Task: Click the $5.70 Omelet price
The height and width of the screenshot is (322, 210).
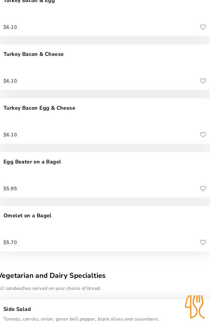Action: point(10,242)
